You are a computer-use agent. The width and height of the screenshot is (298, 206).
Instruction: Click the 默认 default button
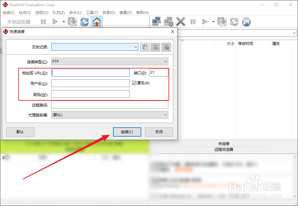click(20, 132)
